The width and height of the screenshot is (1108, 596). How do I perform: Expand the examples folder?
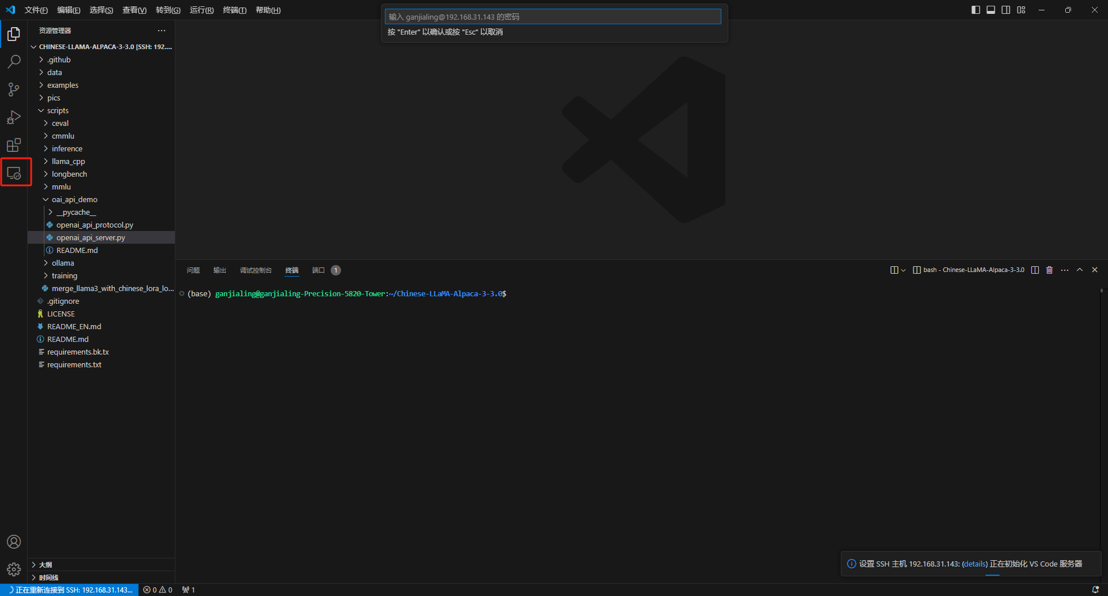coord(101,85)
